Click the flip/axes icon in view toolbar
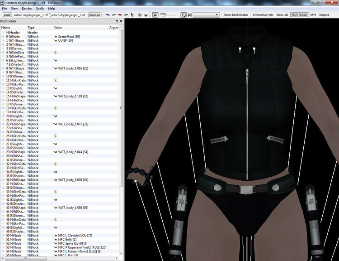This screenshot has height=261, width=339. tap(140, 15)
